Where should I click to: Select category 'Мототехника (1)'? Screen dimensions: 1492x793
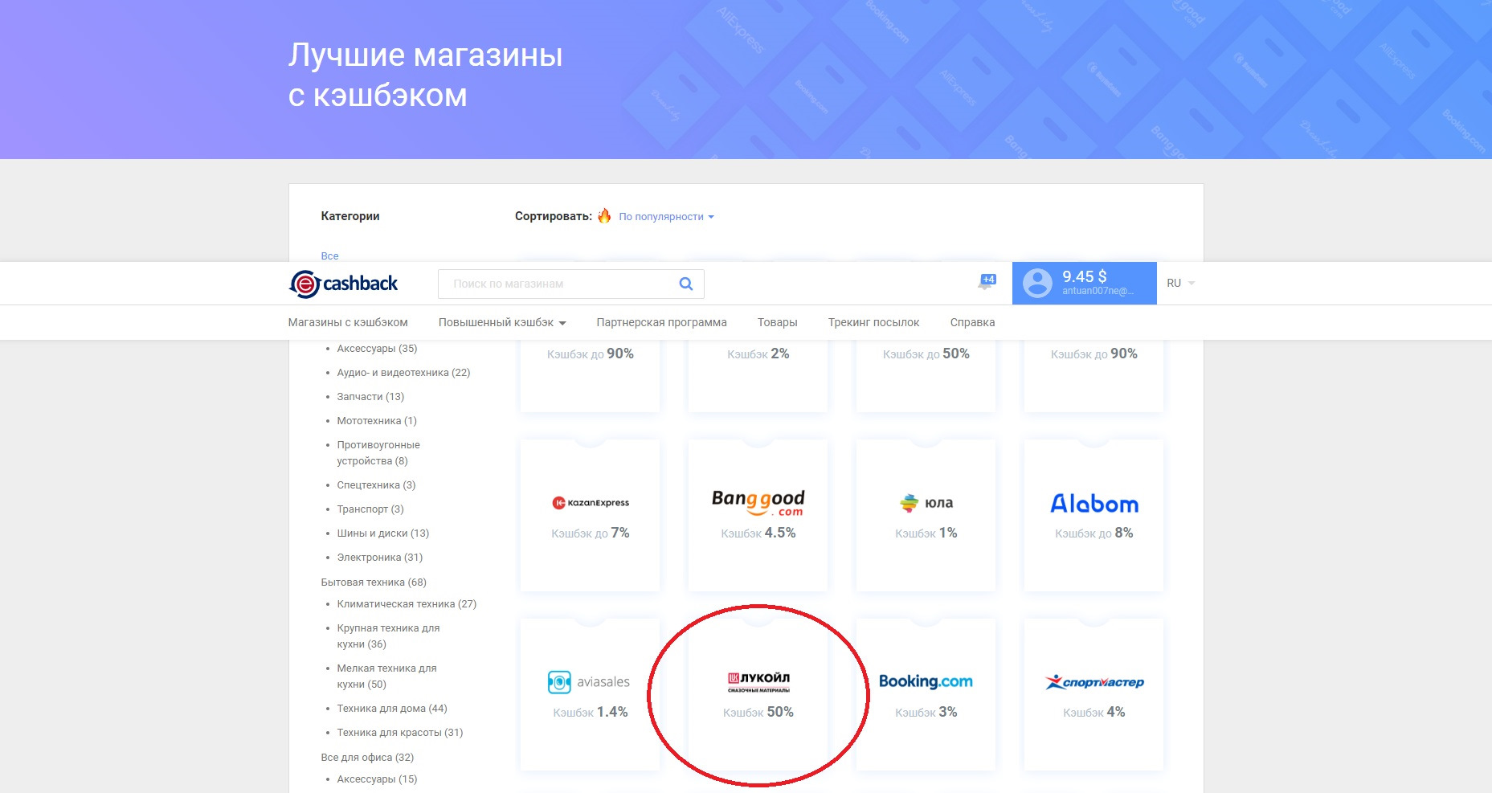(377, 421)
